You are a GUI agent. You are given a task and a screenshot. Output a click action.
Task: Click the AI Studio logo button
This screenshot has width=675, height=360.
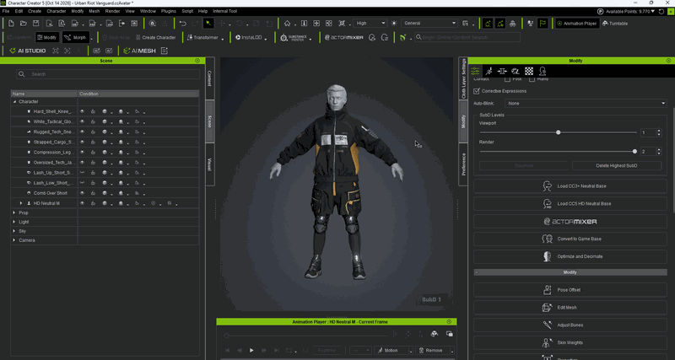pos(27,51)
